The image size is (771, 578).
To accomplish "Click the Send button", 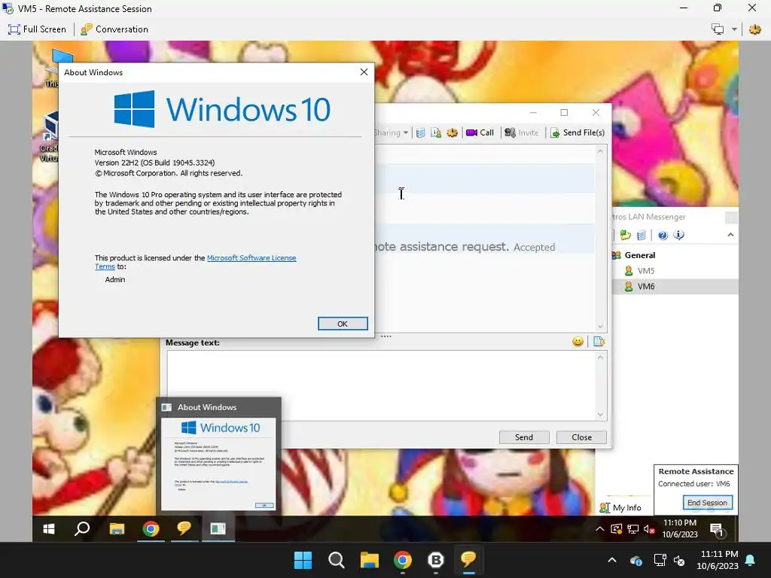I will tap(524, 437).
